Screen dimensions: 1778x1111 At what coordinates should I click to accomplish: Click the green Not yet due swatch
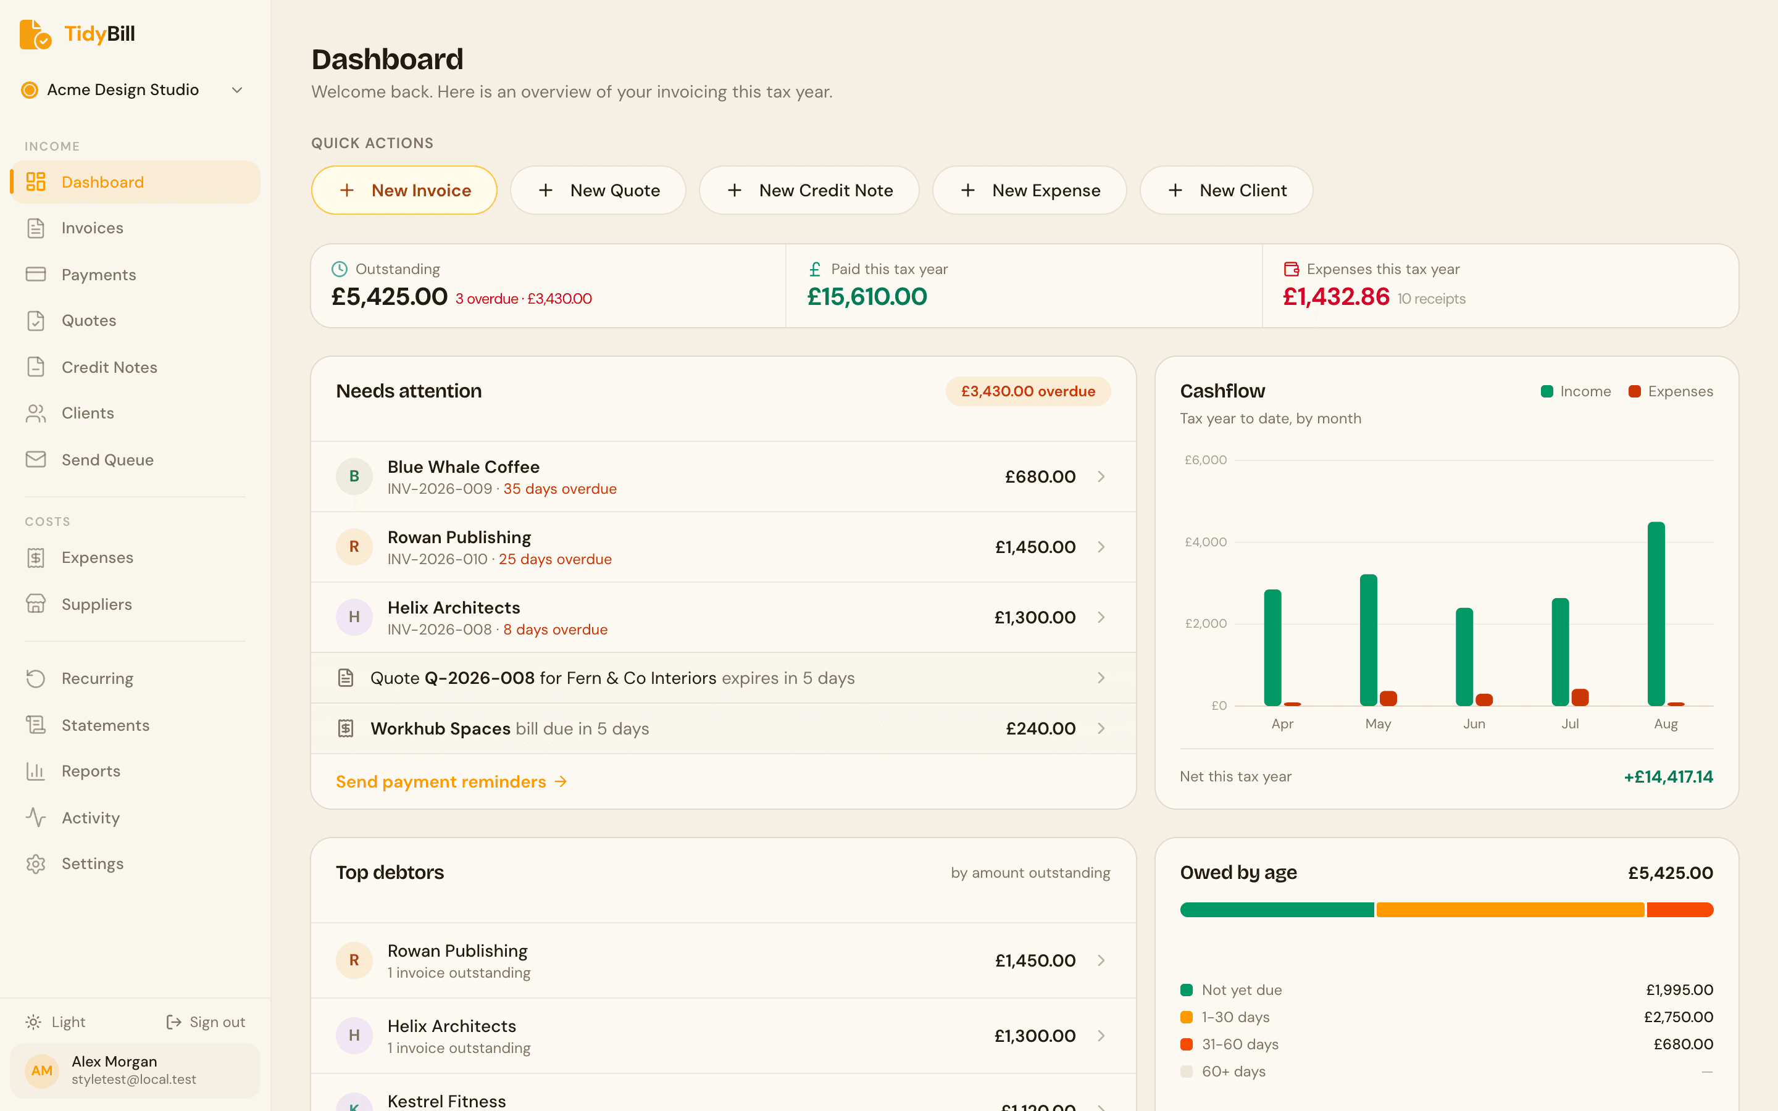pyautogui.click(x=1187, y=991)
